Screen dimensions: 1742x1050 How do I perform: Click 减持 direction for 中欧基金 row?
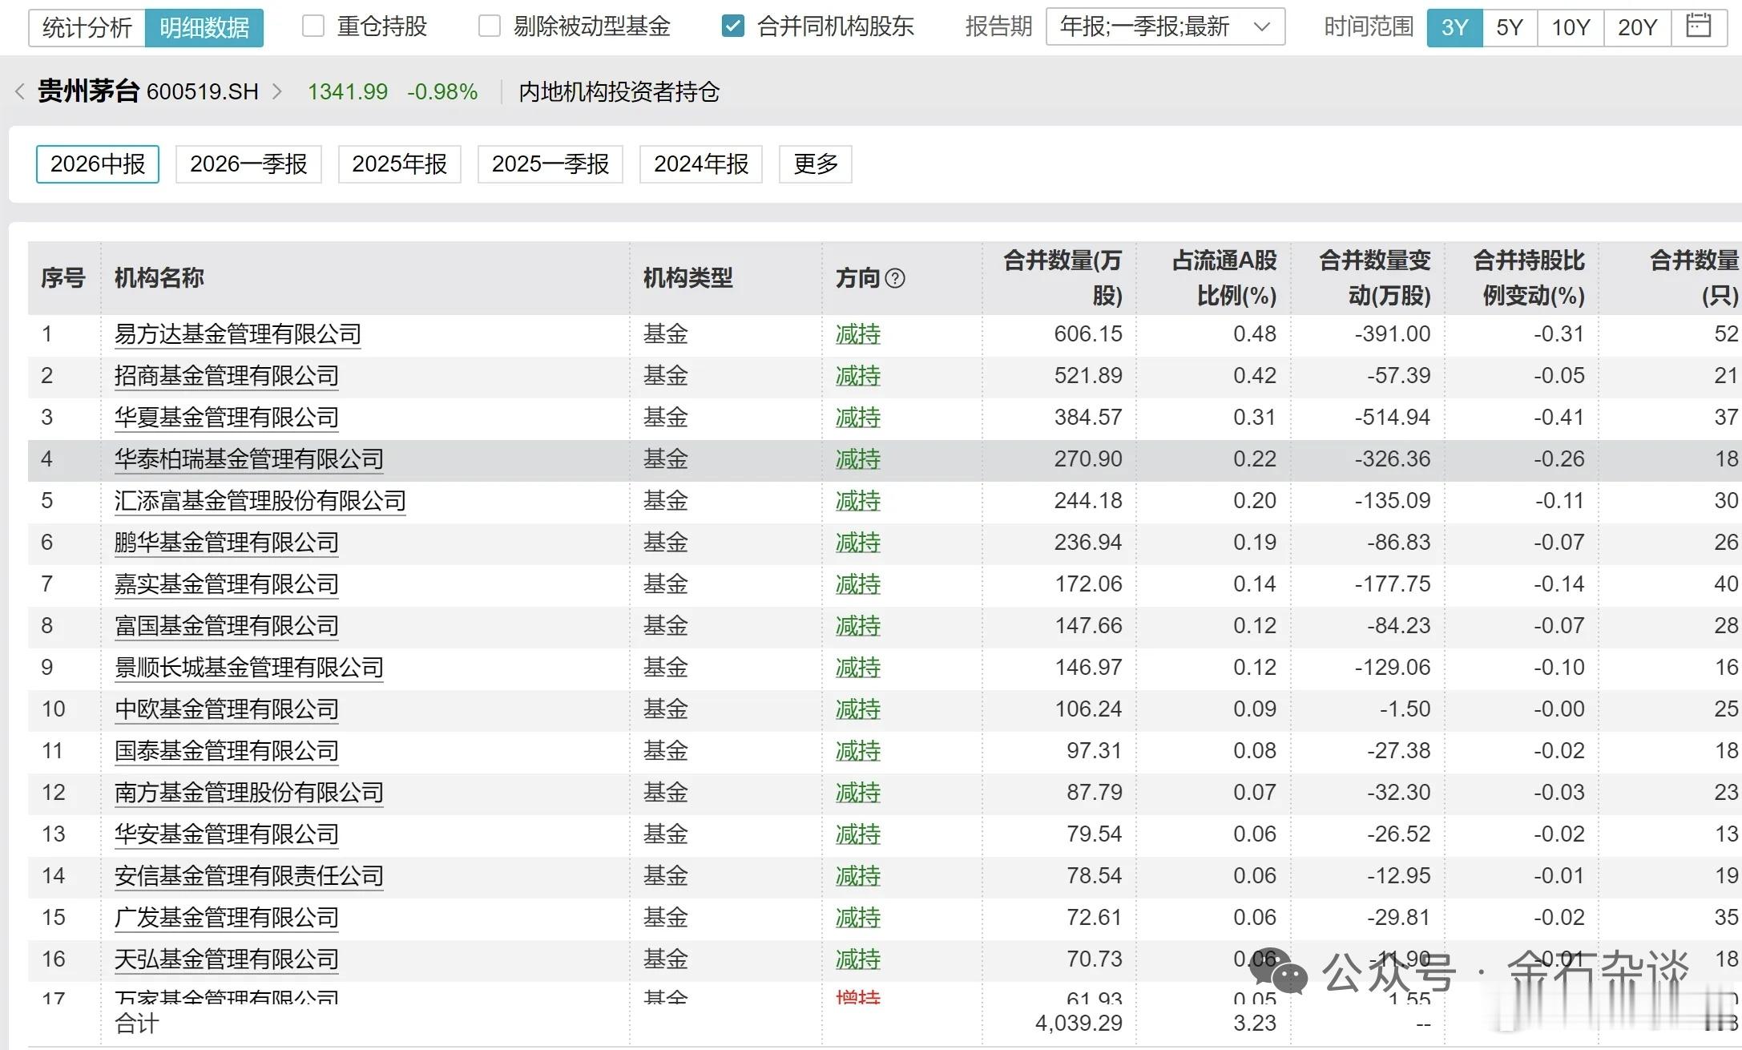pyautogui.click(x=858, y=709)
